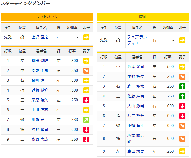Open 川瀬 晃 player page
This screenshot has height=158, width=191.
(38, 120)
